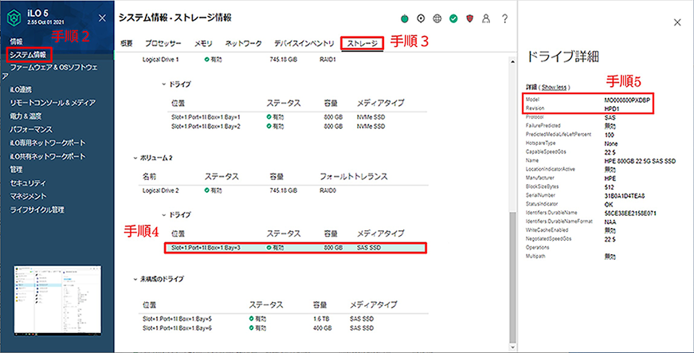Close the ドライブ詳細 panel
This screenshot has width=694, height=353.
677,22
